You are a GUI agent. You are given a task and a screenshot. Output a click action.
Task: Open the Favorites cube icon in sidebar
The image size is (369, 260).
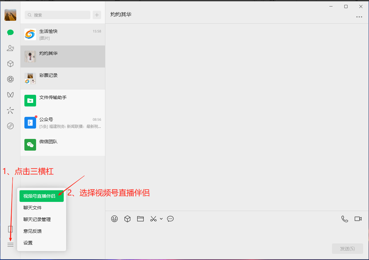(10, 64)
